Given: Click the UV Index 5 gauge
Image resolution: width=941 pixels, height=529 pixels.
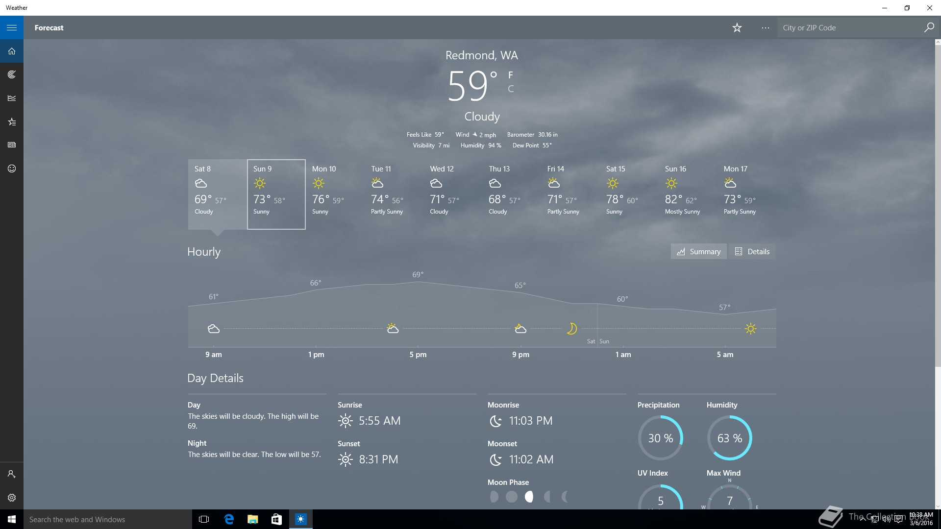Looking at the screenshot, I should tap(660, 497).
